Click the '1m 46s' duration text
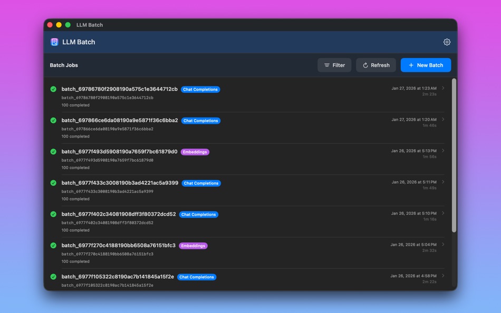The height and width of the screenshot is (313, 501). (429, 126)
